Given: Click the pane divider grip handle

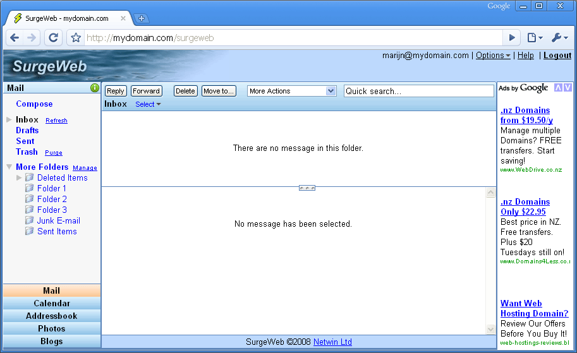Looking at the screenshot, I should click(307, 188).
